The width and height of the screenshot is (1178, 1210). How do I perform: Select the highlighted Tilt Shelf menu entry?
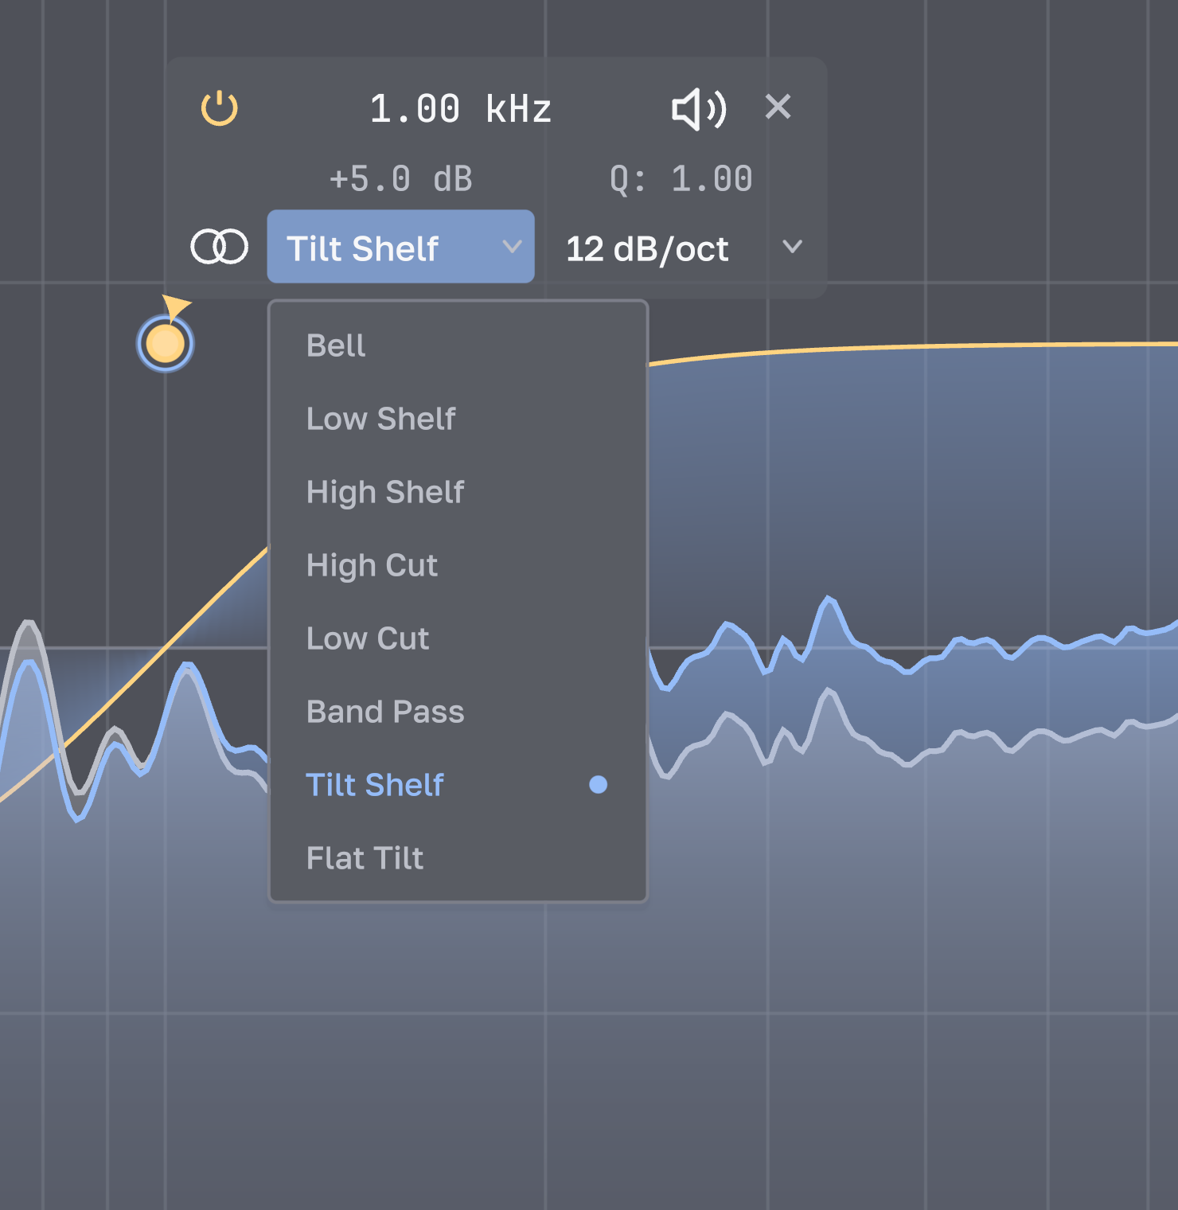[x=458, y=785]
